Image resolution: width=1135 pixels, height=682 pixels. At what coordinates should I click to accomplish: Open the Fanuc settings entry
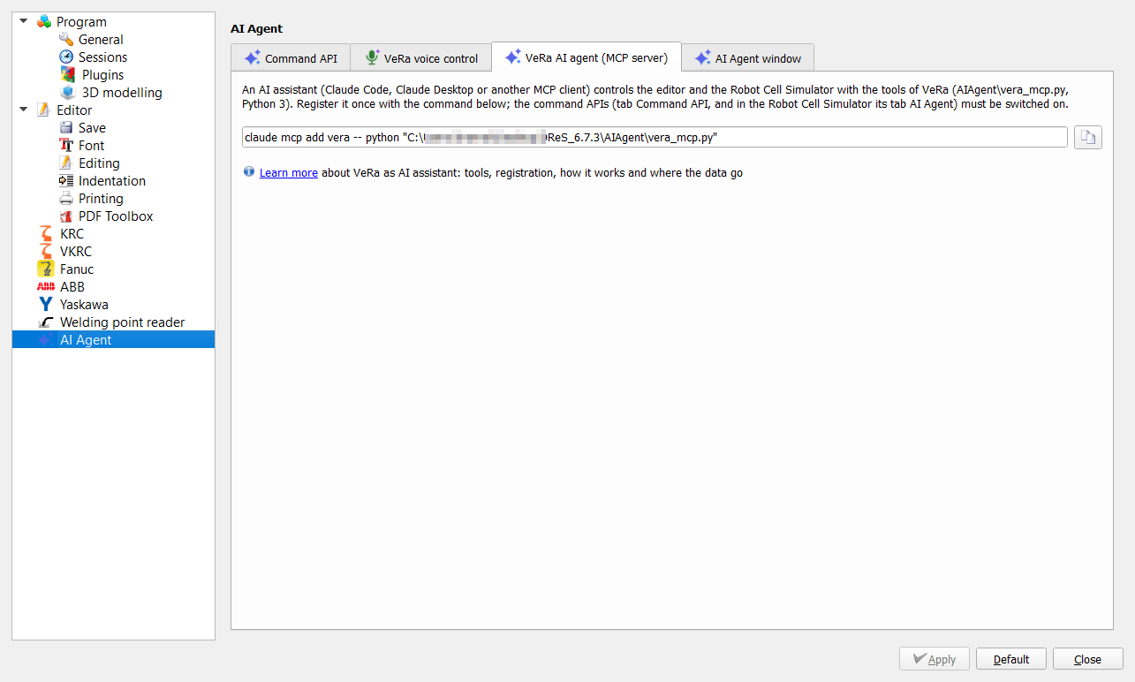pos(77,269)
